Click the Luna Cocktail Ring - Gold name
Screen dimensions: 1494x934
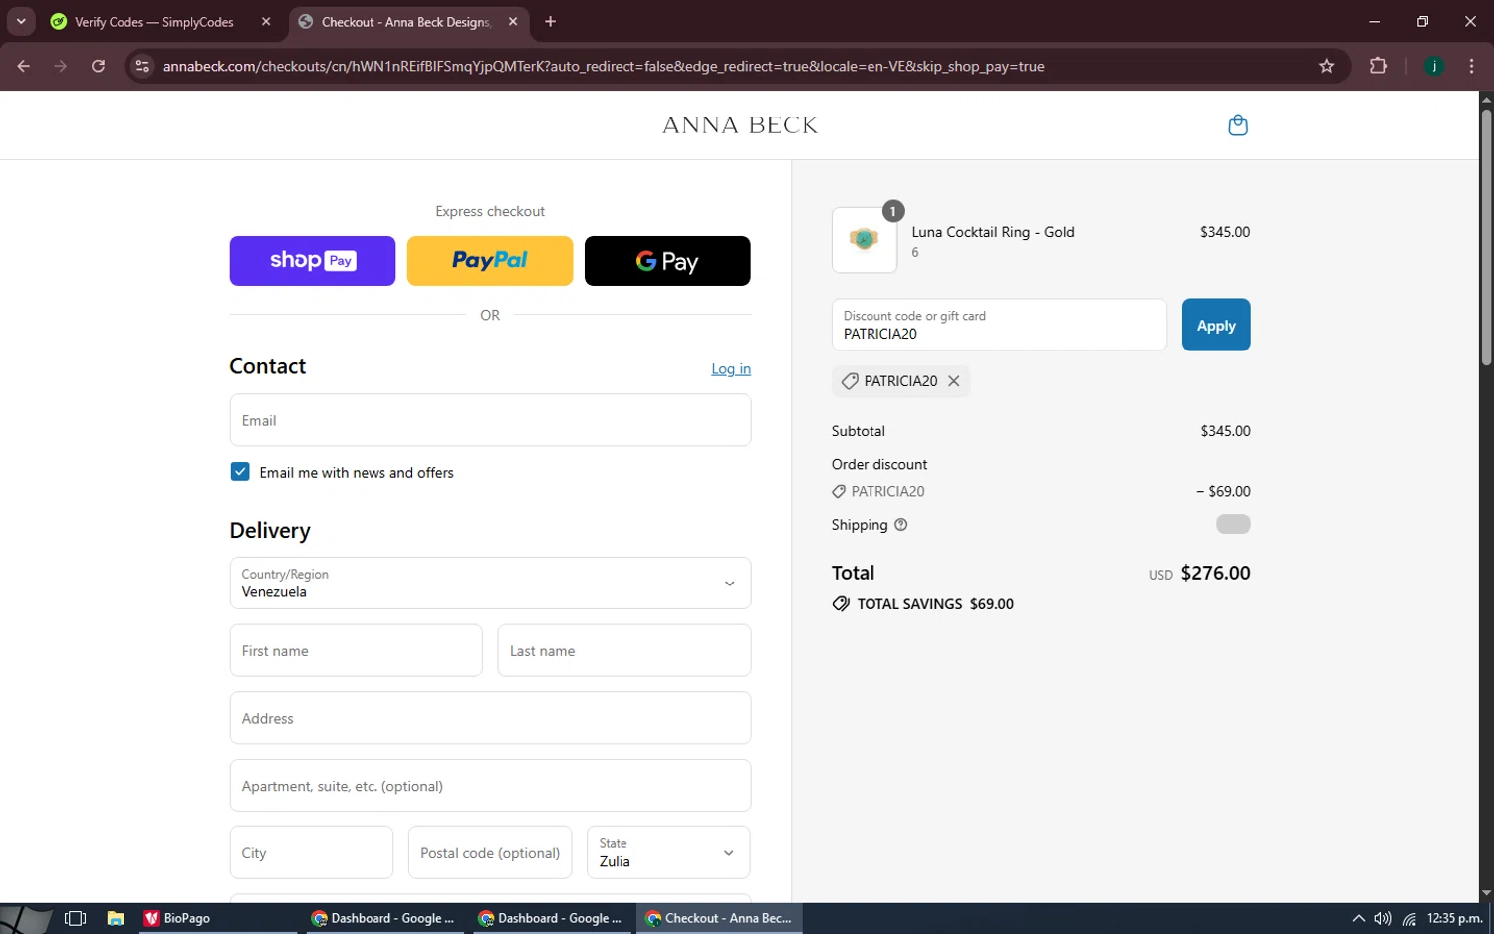[x=993, y=232]
